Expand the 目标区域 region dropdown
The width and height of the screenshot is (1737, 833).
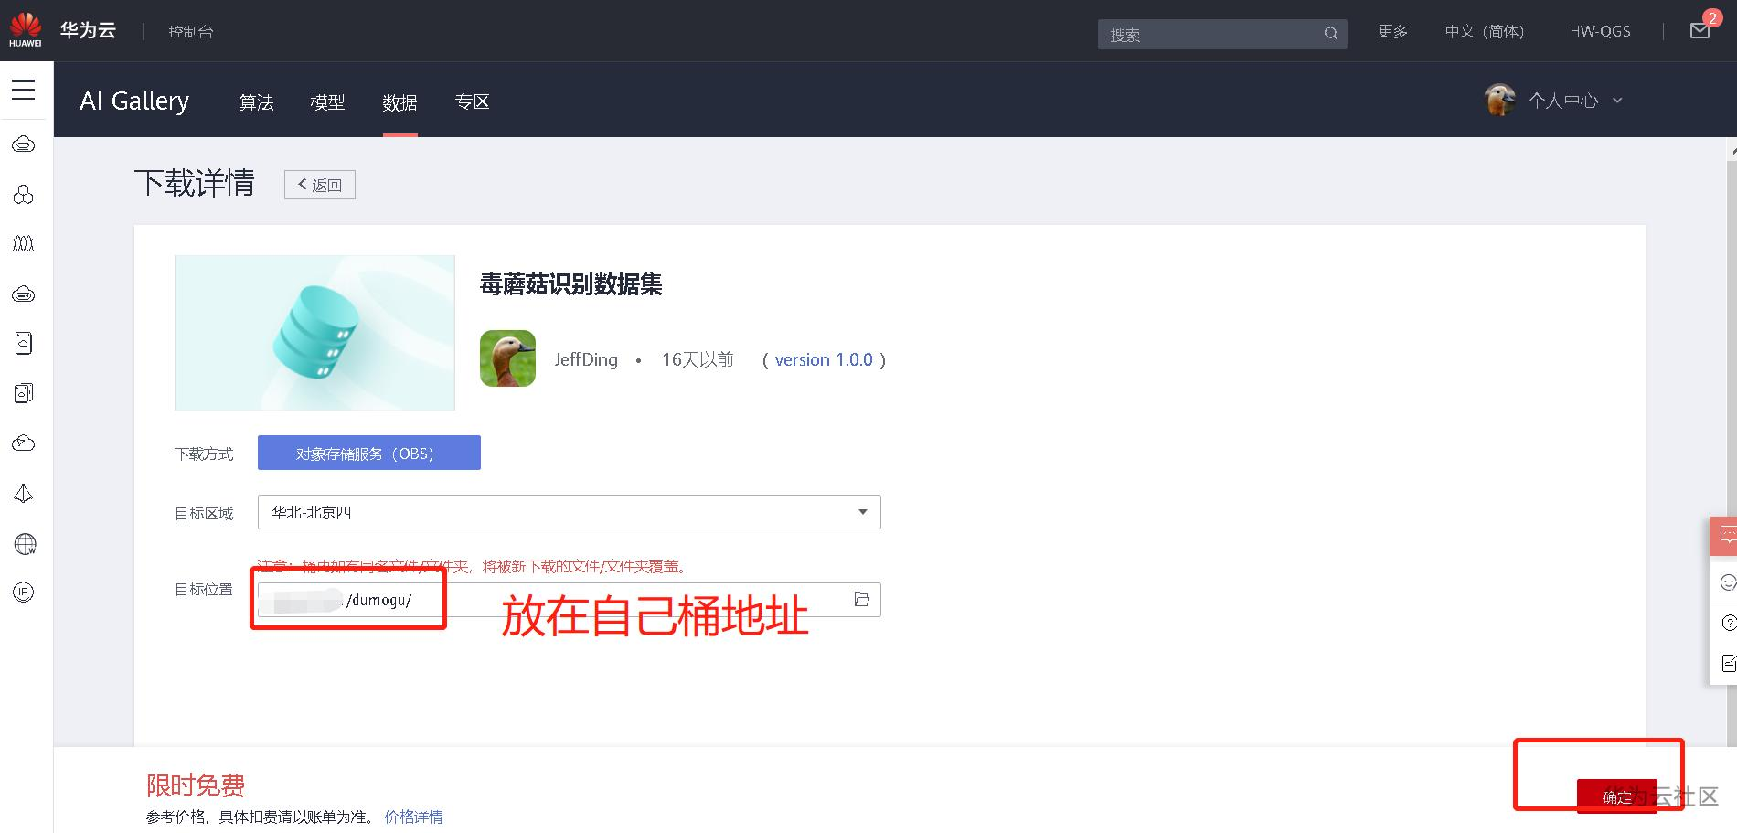(860, 512)
